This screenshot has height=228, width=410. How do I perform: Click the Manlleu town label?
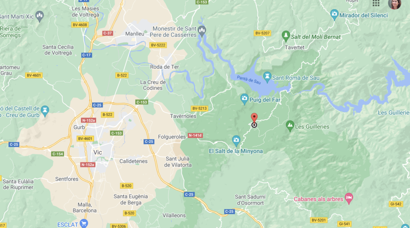click(135, 34)
